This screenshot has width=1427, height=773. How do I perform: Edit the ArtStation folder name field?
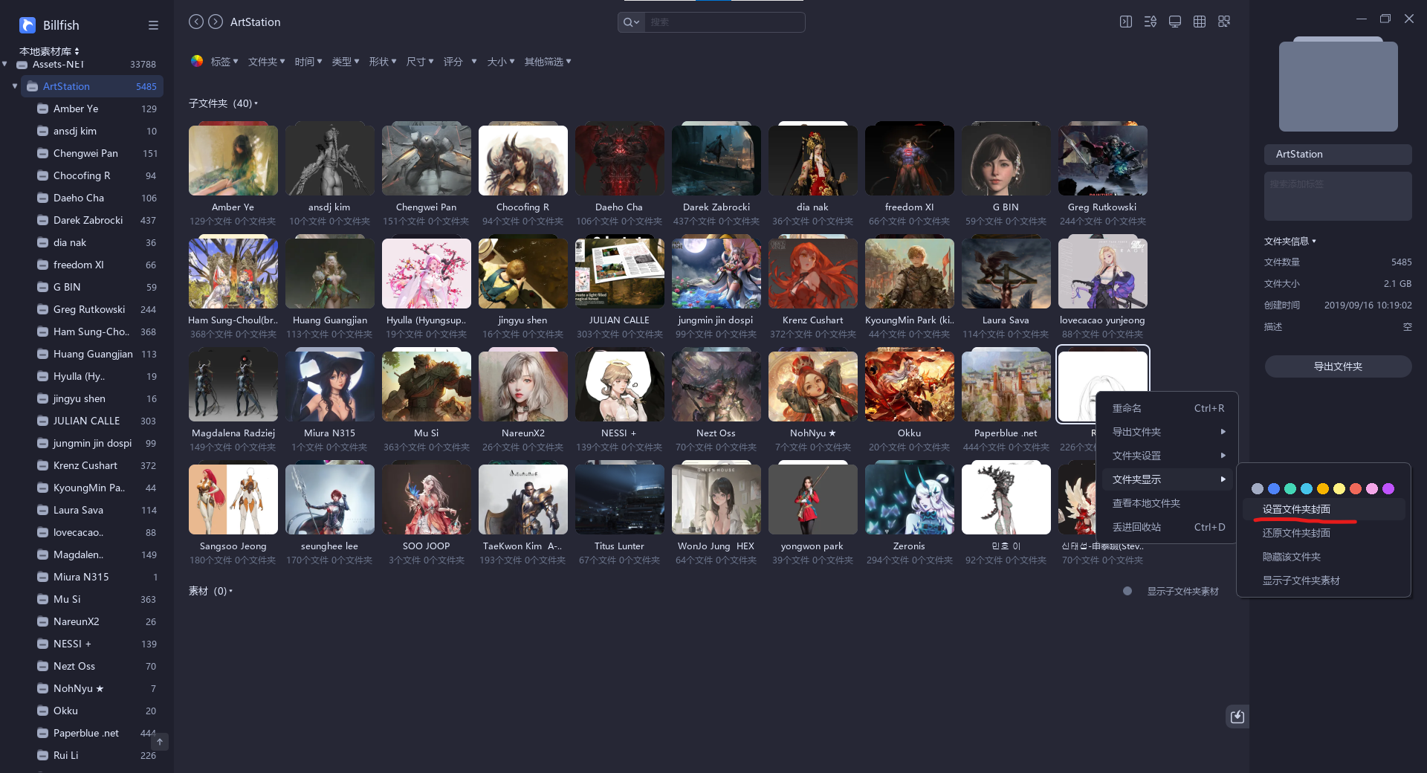click(x=1338, y=154)
